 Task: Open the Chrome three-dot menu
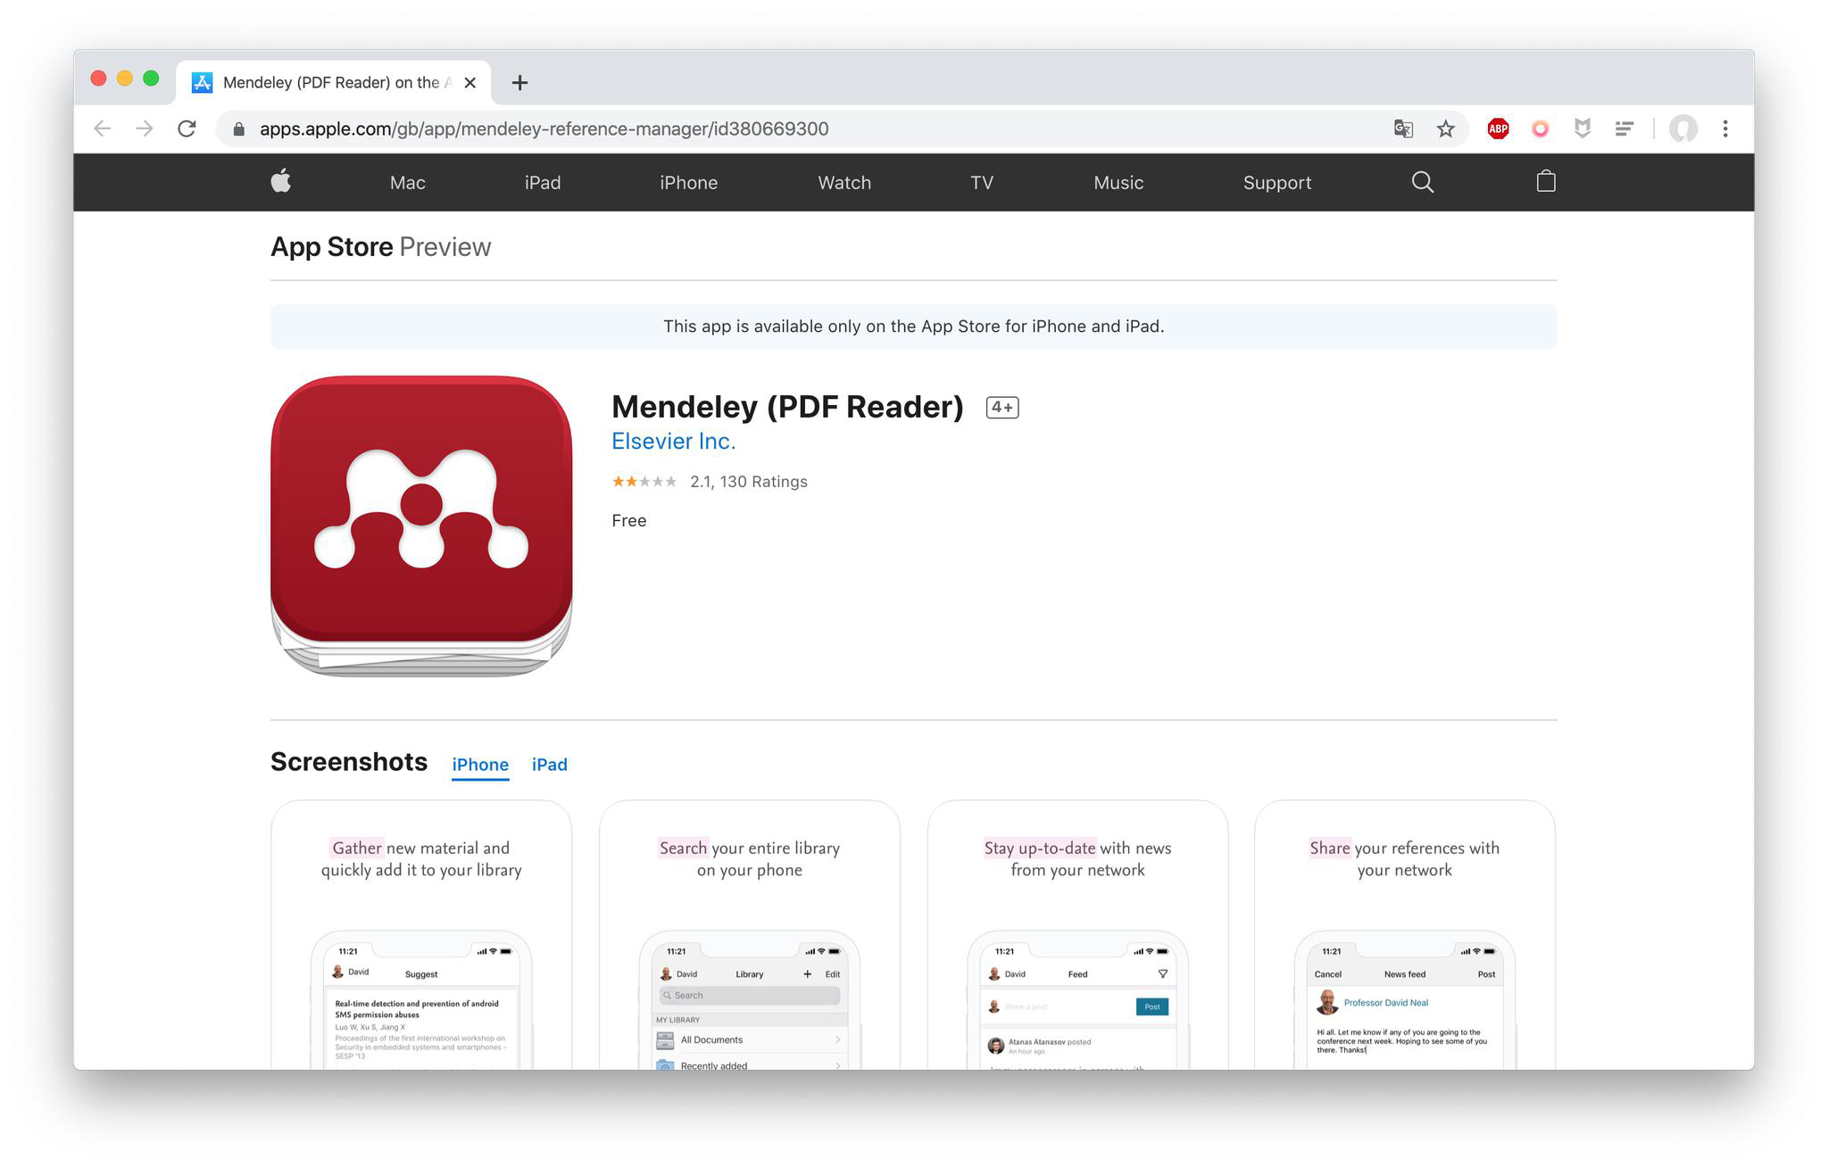pyautogui.click(x=1725, y=128)
